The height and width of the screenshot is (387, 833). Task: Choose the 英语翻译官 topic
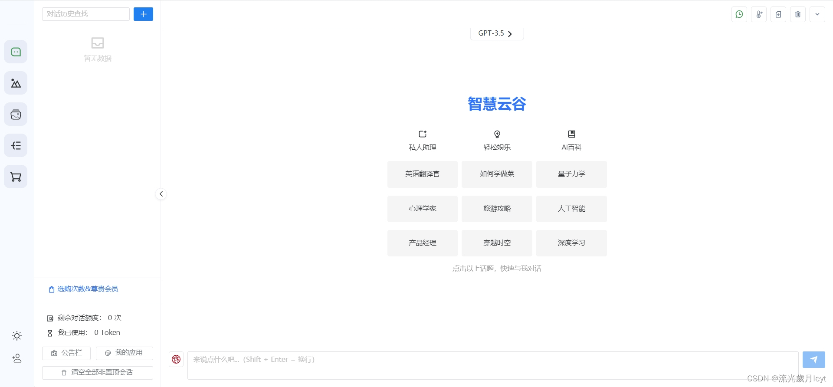[x=423, y=174]
